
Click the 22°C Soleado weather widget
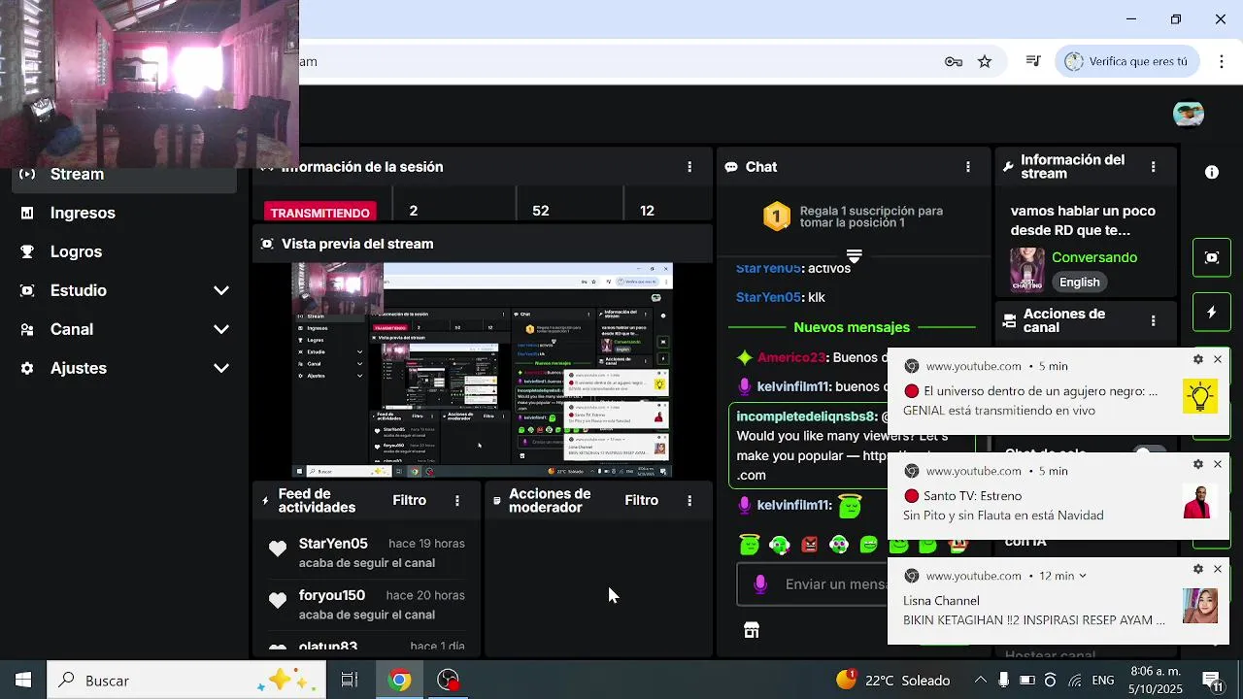893,681
